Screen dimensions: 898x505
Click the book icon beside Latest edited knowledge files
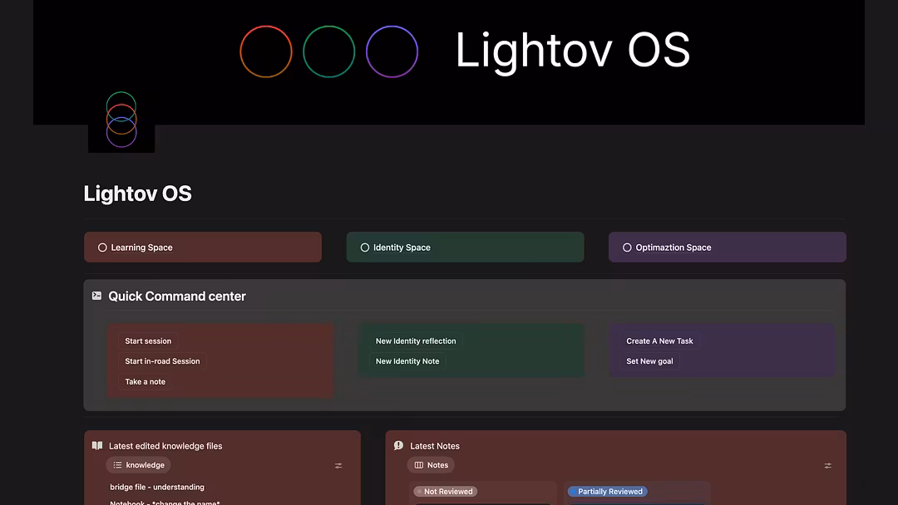[97, 446]
